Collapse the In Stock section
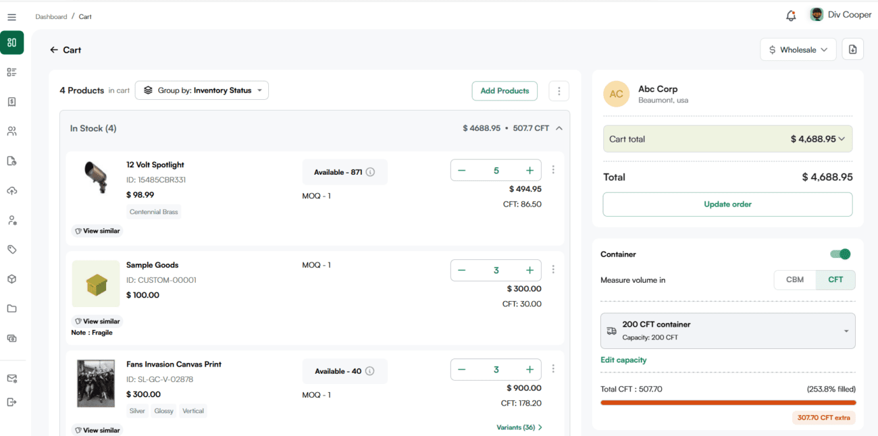This screenshot has width=878, height=436. coord(559,128)
